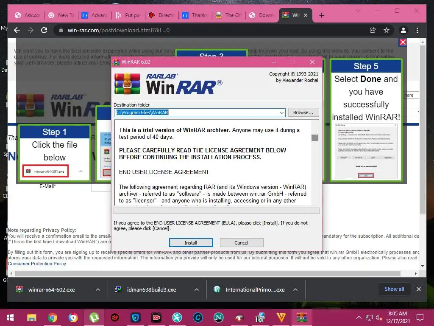This screenshot has width=434, height=326.
Task: Open tab search chevron in Chrome title bar
Action: [358, 11]
